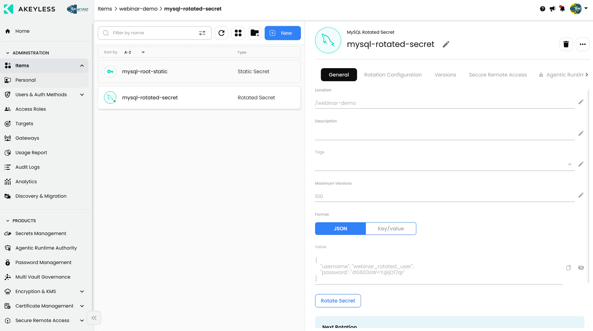593x331 pixels.
Task: Open Items in the sidebar menu
Action: click(x=44, y=65)
